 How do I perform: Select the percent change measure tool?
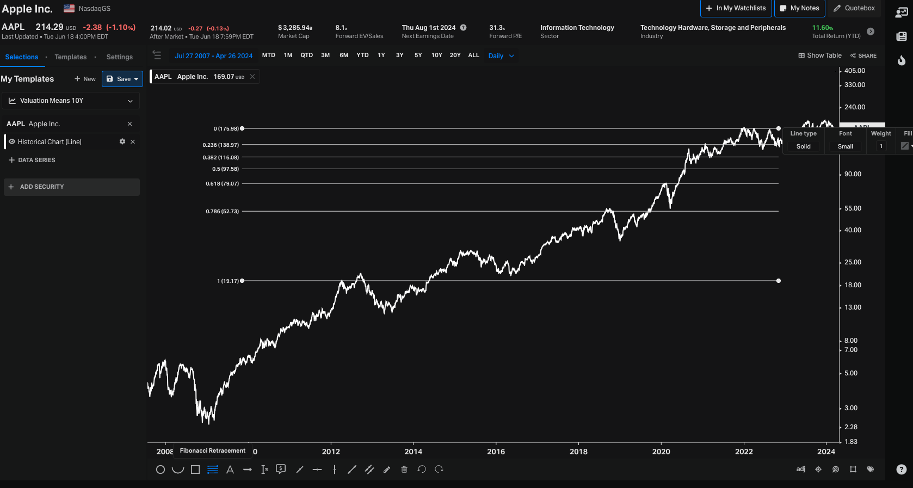click(264, 470)
